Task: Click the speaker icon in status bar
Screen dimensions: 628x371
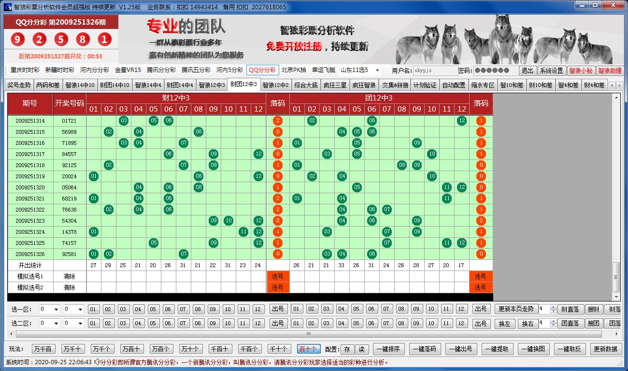Action: click(x=97, y=362)
